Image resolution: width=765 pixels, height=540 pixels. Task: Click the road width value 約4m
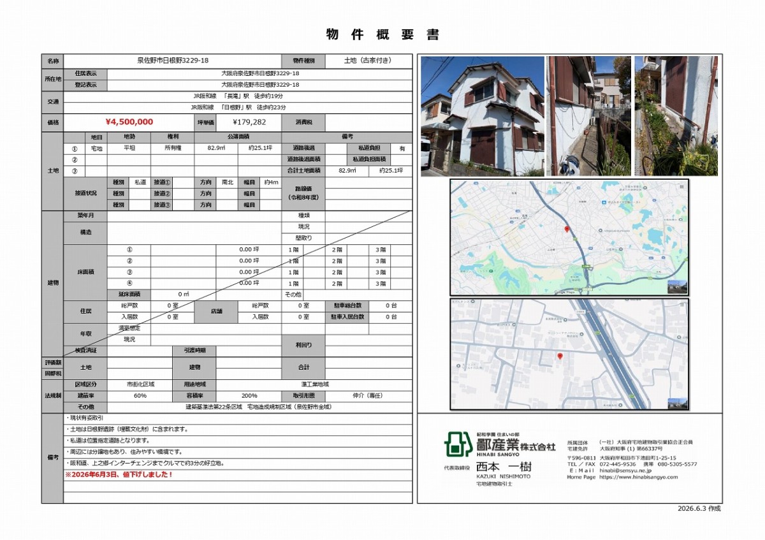point(271,182)
